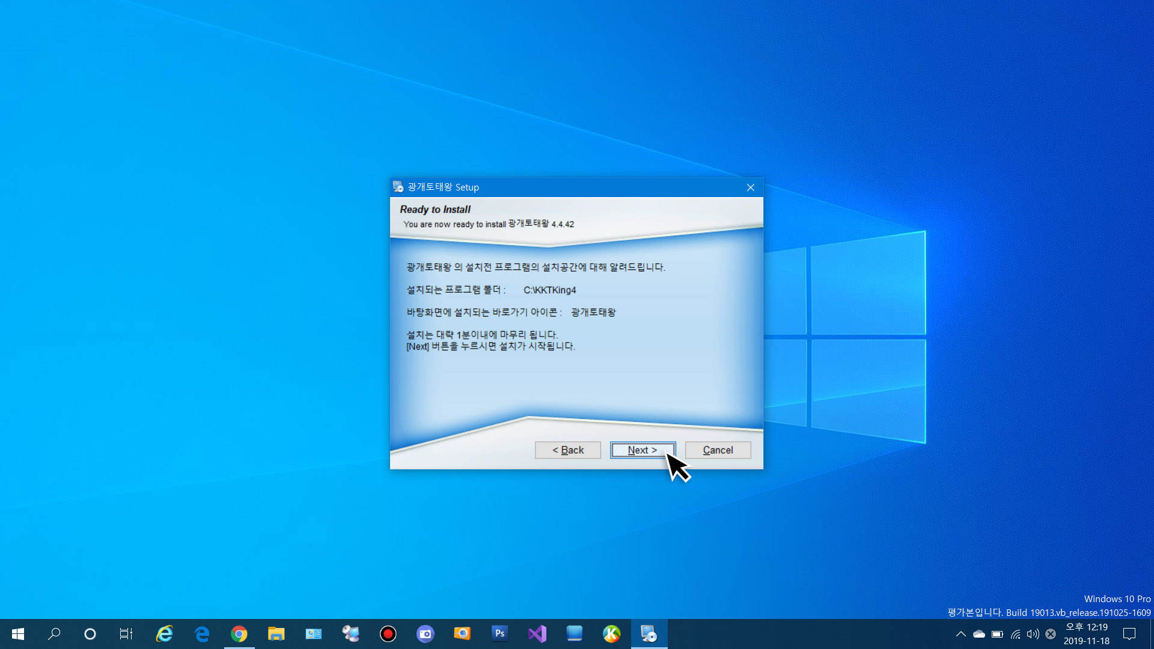
Task: Click the Setup window title icon
Action: tap(398, 187)
